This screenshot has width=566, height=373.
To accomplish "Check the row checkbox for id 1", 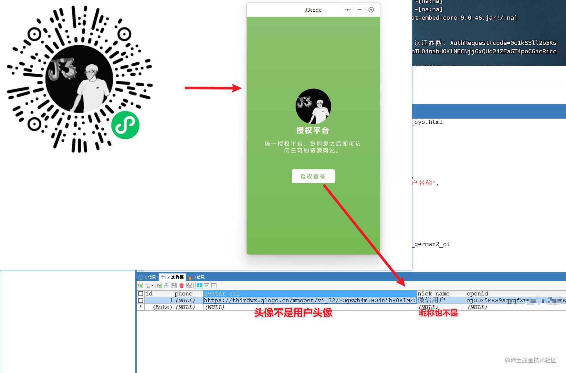I will pyautogui.click(x=141, y=301).
